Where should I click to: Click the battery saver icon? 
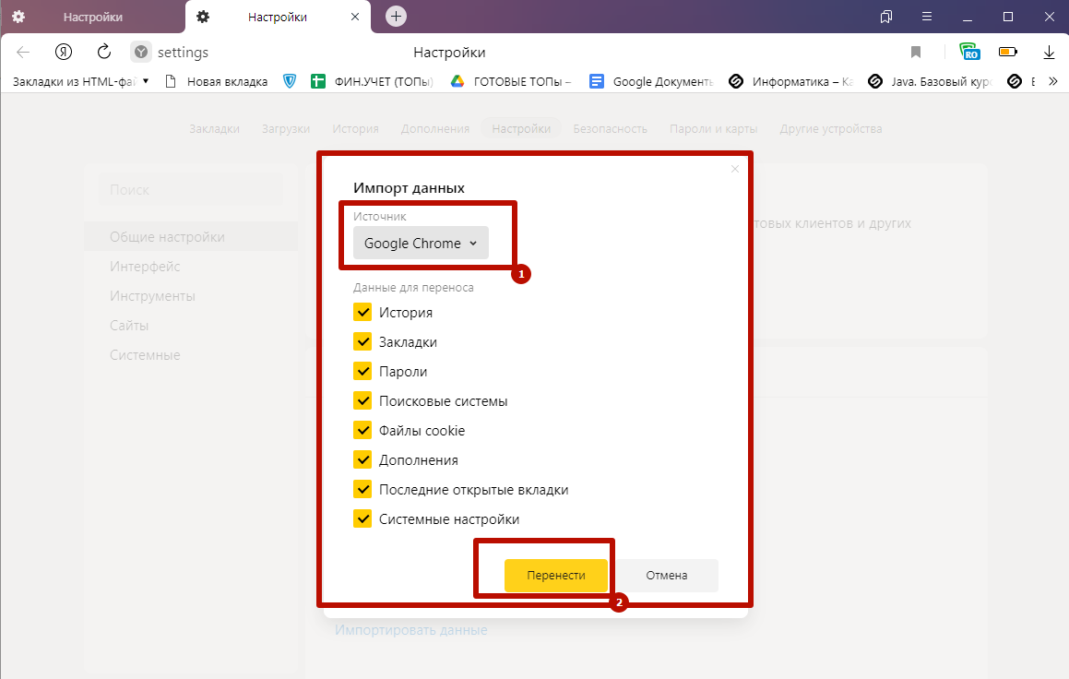(1008, 52)
